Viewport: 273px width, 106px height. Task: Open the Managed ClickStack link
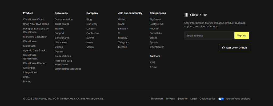coord(35,37)
